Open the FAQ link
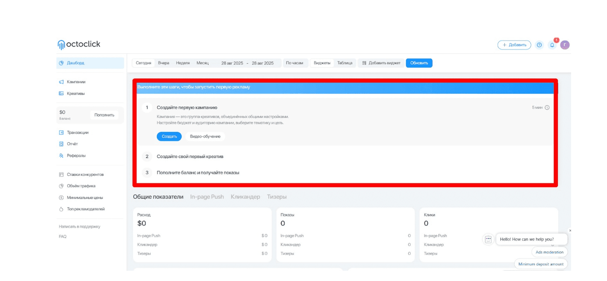The height and width of the screenshot is (281, 607). coord(62,237)
